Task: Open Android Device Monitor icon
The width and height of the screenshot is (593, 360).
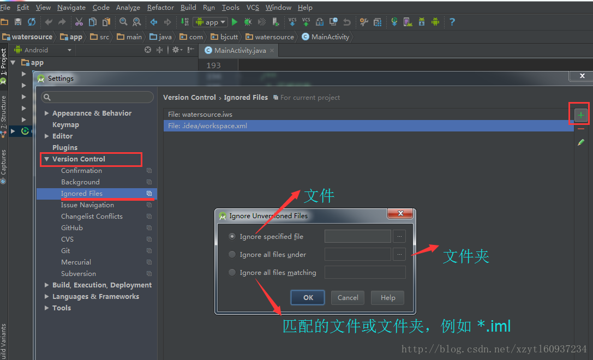Action: [x=435, y=22]
